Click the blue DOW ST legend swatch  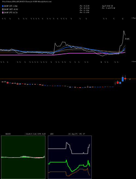[x=3, y=6]
